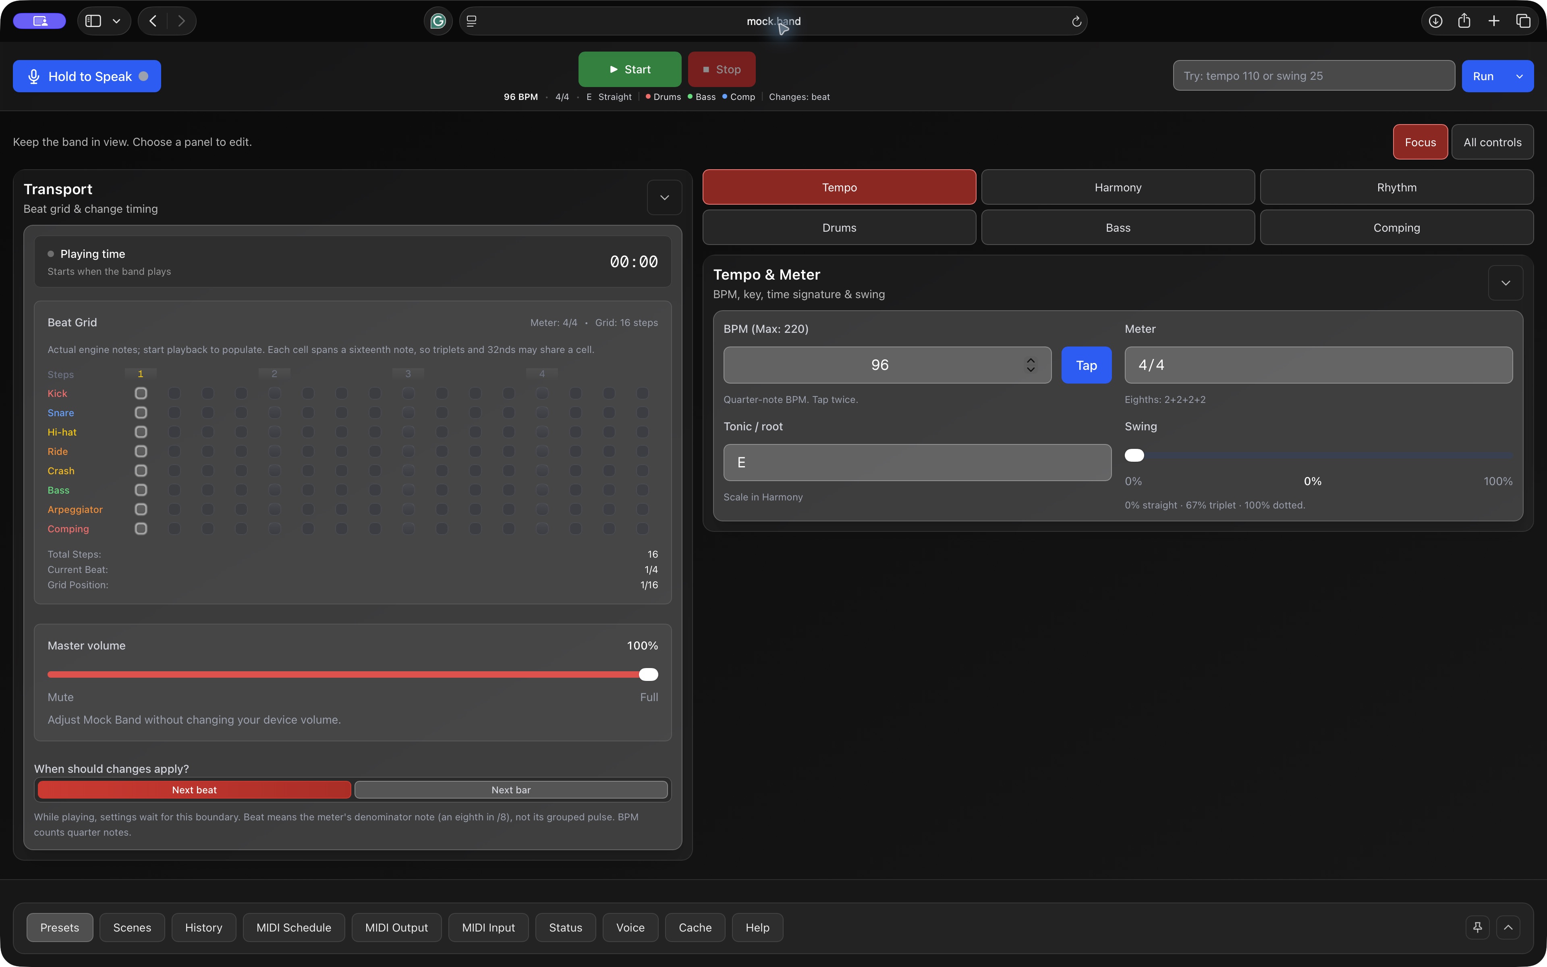Switch to All controls view

click(1492, 142)
